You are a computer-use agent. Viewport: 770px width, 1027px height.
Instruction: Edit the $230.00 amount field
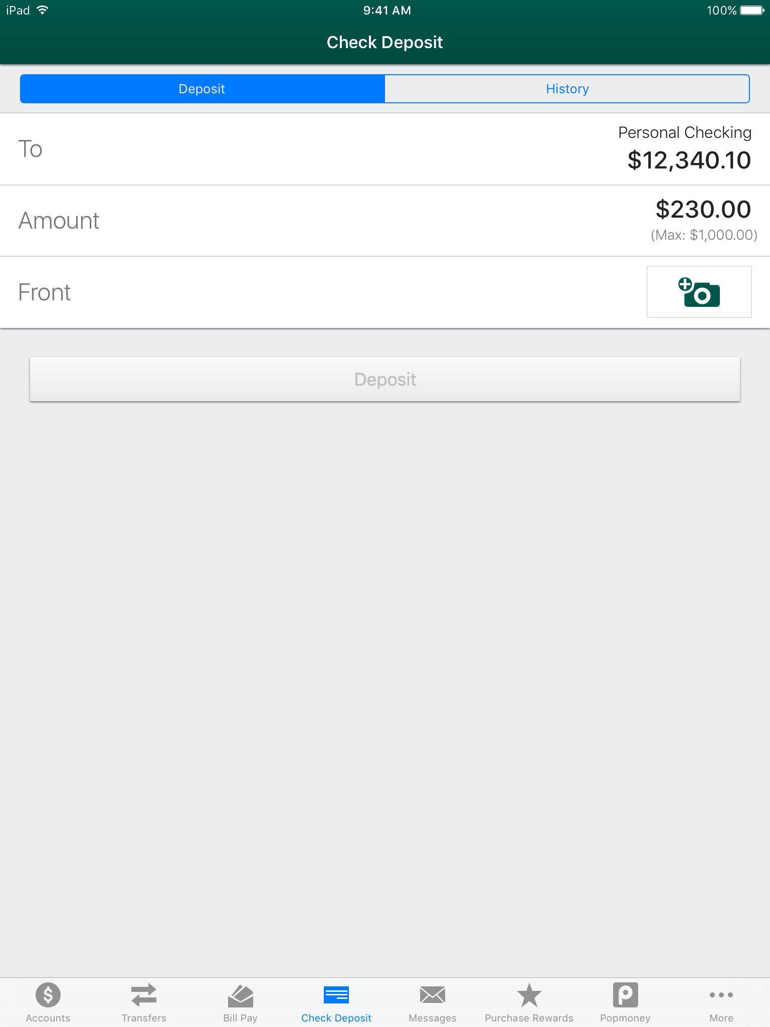coord(703,209)
